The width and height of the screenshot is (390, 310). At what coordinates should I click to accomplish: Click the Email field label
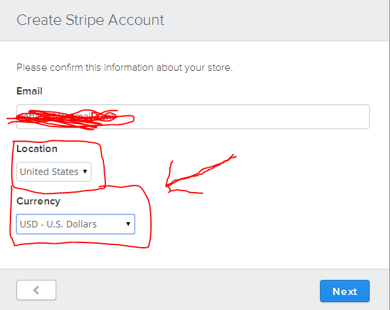(29, 91)
